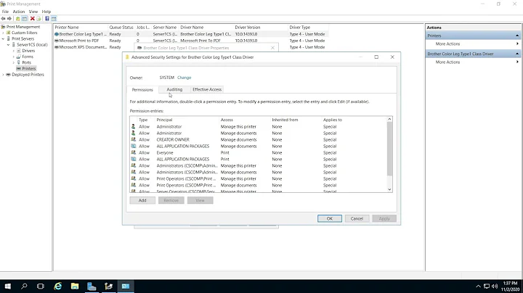Image resolution: width=523 pixels, height=293 pixels.
Task: Click the Up one level toolbar icon
Action: point(17,19)
